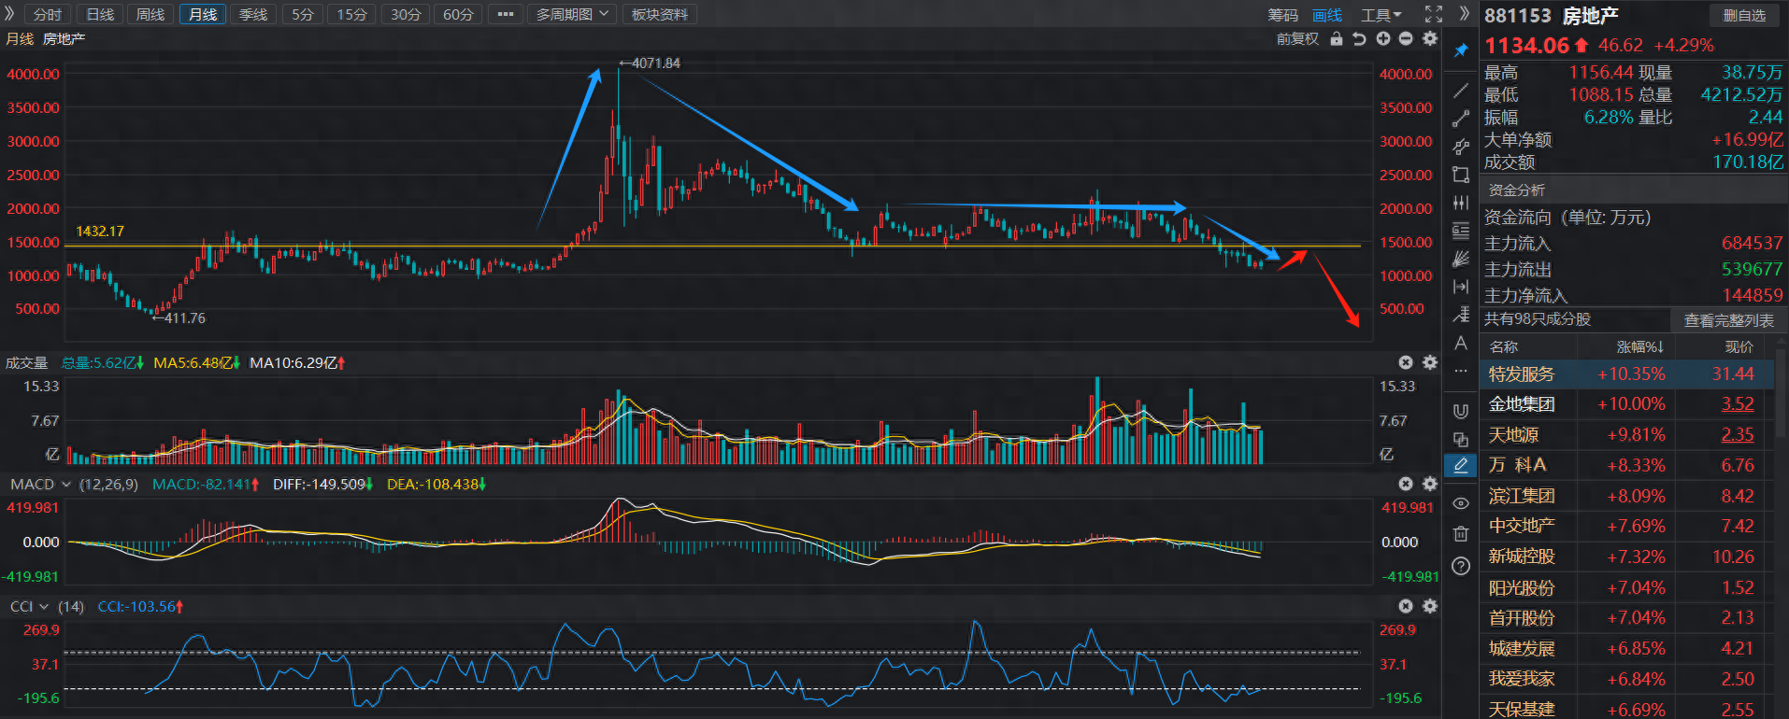Click the undo arrow icon on chart
1789x719 pixels.
coord(1359,38)
